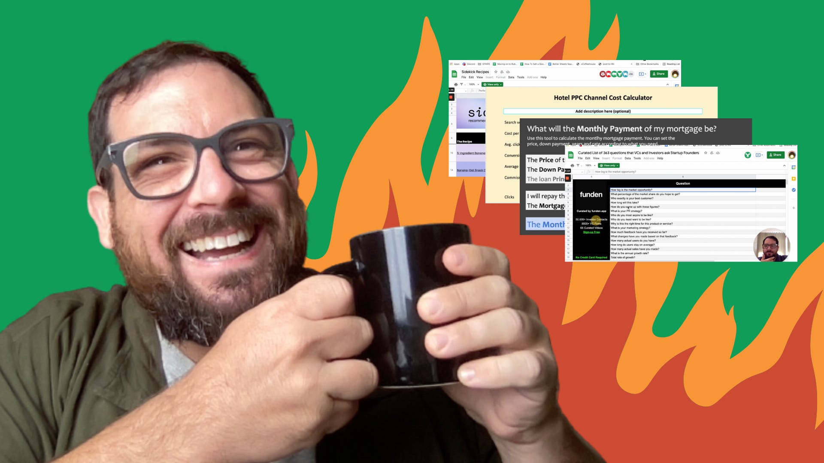The height and width of the screenshot is (463, 824).
Task: Open Format menu in Google Sheets ribbon
Action: 500,77
